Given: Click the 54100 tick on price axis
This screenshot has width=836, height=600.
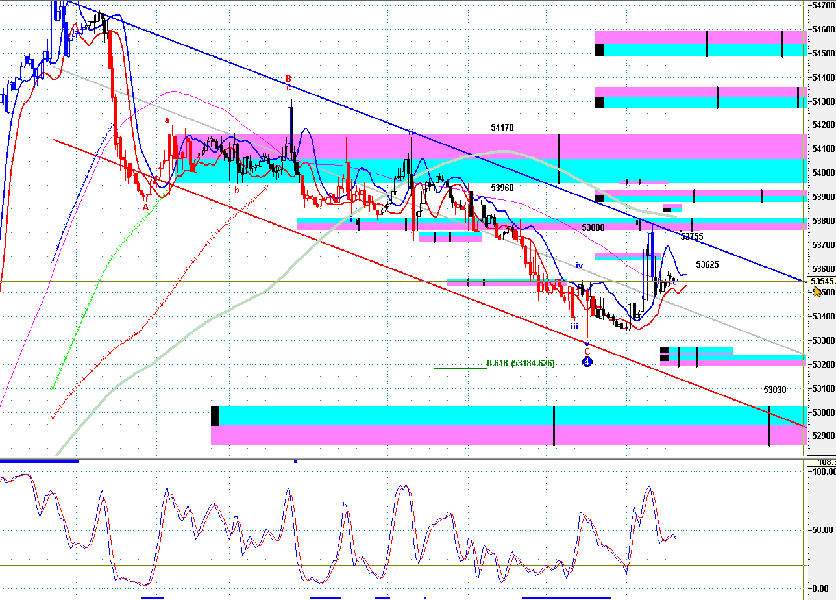Looking at the screenshot, I should (822, 149).
